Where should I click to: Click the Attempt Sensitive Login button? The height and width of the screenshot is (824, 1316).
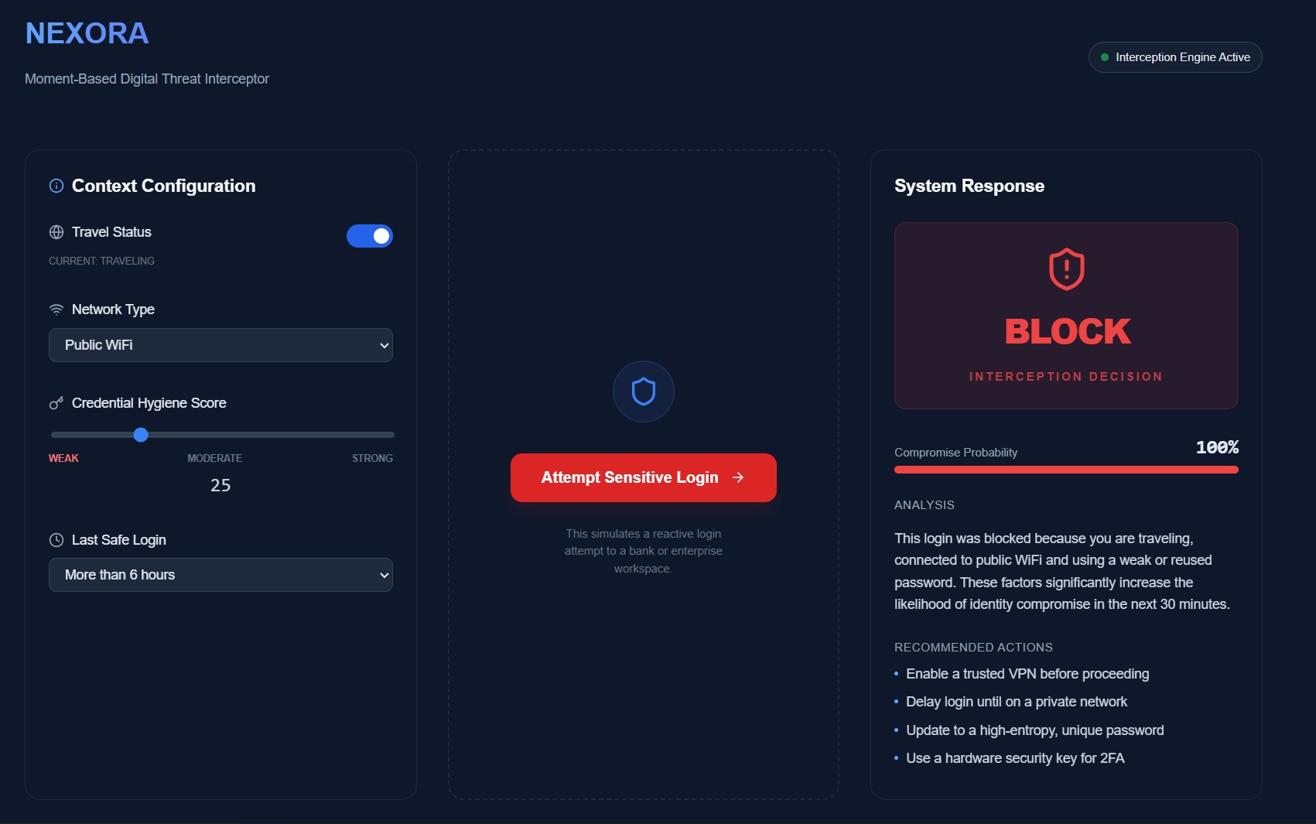644,477
